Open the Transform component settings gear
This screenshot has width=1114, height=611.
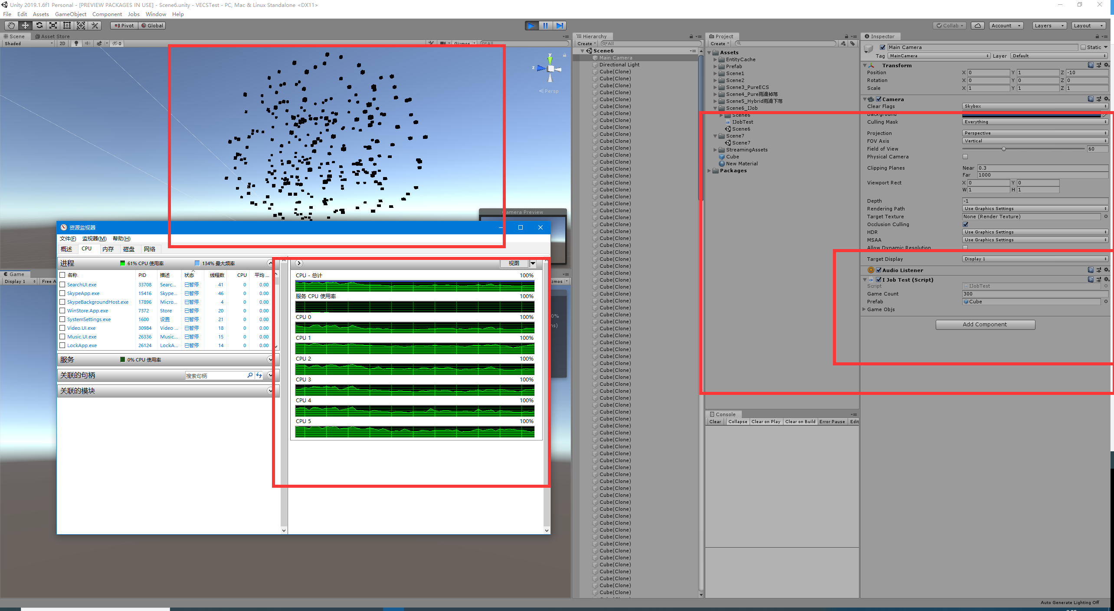pos(1106,65)
